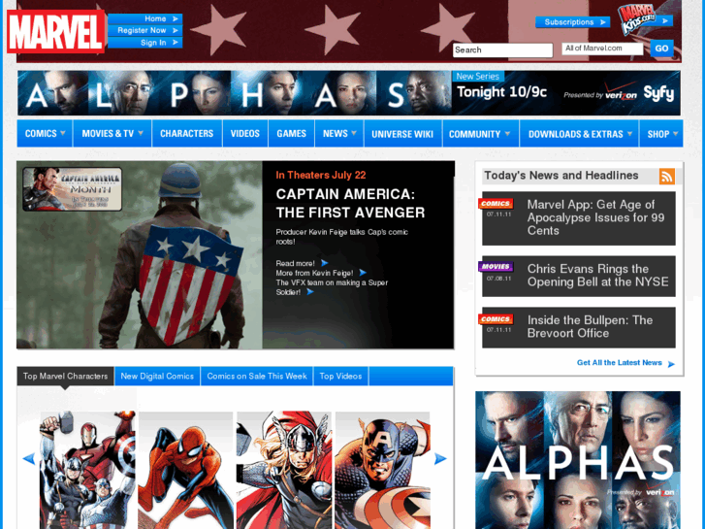Open Games in navigation bar

click(291, 133)
